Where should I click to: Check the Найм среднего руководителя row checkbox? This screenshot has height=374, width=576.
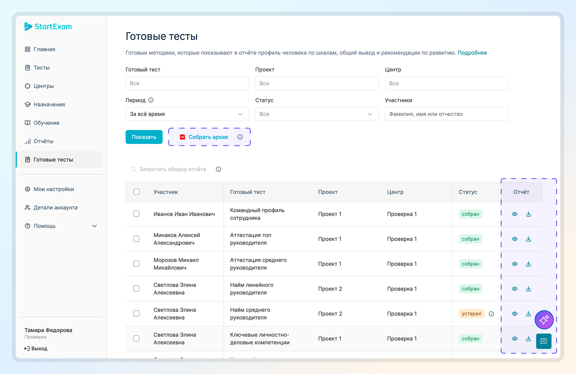(x=136, y=313)
